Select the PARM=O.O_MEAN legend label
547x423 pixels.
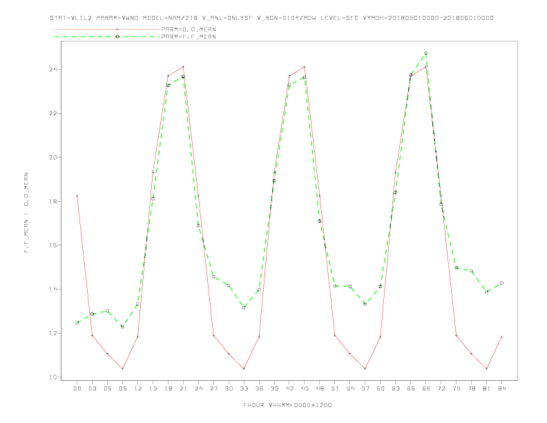pos(189,29)
